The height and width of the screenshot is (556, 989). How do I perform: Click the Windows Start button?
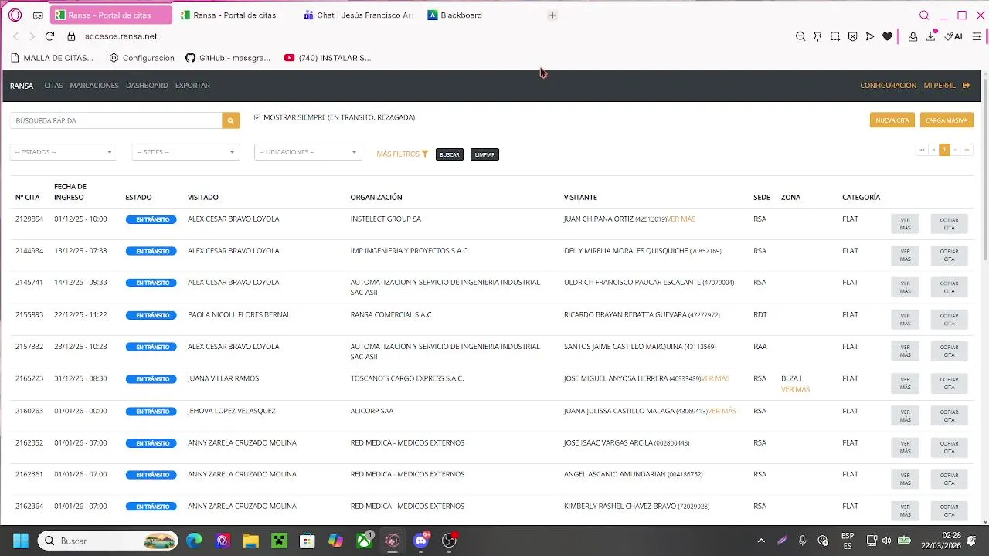point(21,541)
